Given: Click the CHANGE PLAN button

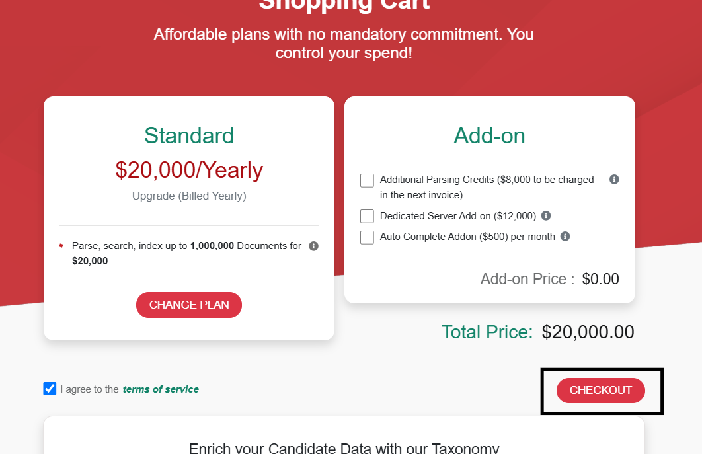Looking at the screenshot, I should pyautogui.click(x=189, y=305).
